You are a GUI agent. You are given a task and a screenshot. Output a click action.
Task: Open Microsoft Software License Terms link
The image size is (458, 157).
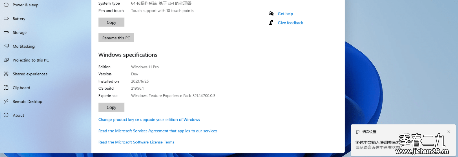[x=136, y=142]
